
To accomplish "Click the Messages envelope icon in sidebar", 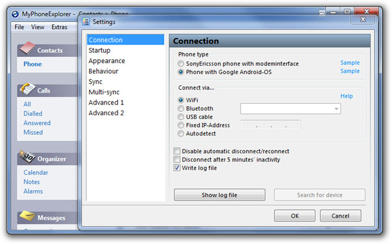I will click(27, 216).
